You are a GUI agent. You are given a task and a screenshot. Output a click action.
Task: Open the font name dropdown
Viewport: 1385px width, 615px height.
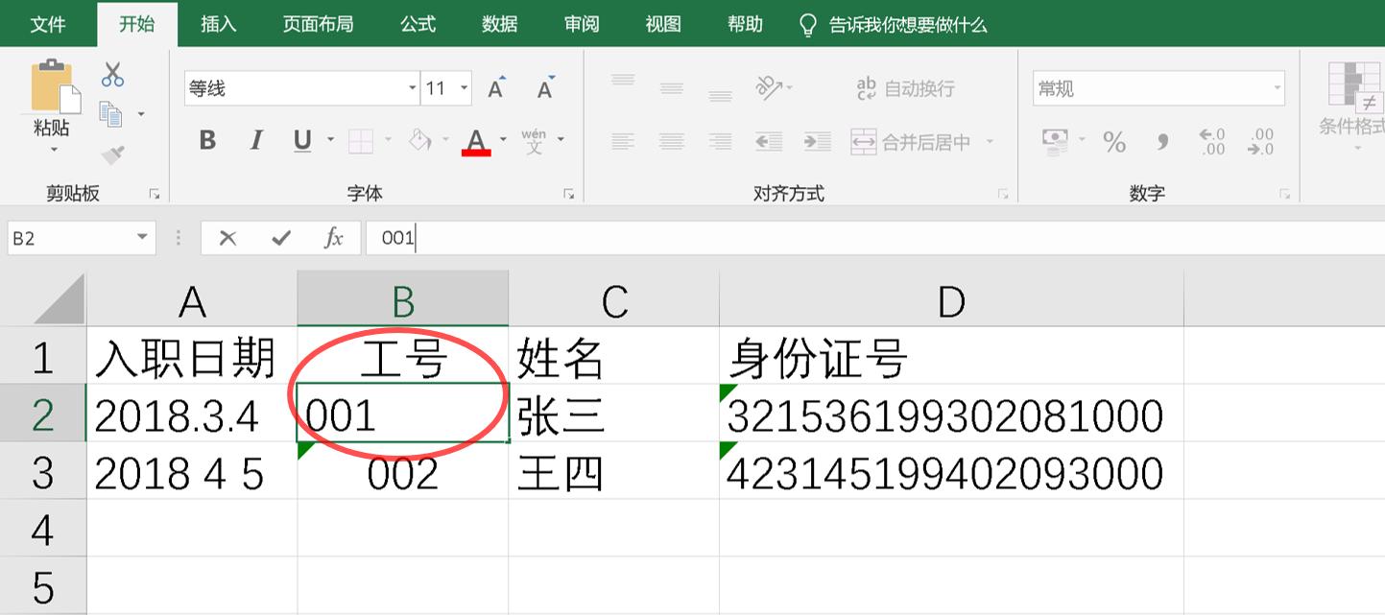(412, 87)
